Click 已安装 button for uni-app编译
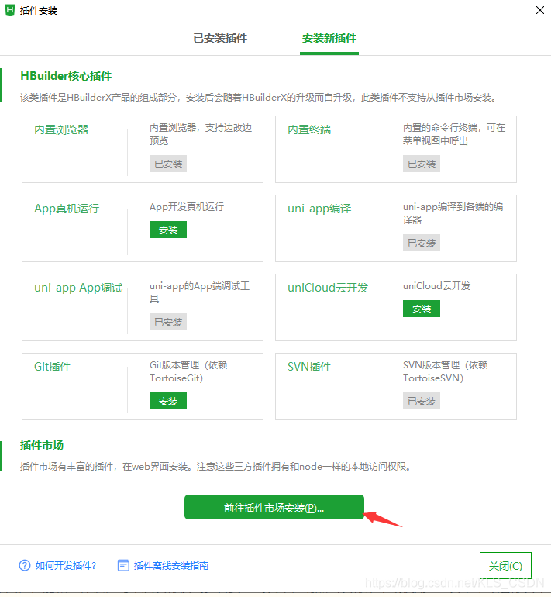 point(422,243)
